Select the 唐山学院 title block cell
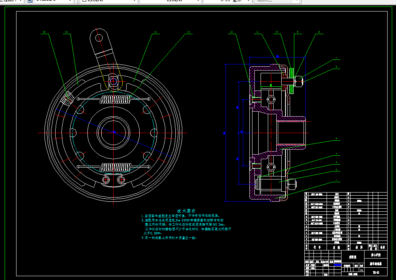This screenshot has height=280, width=396. [376, 255]
